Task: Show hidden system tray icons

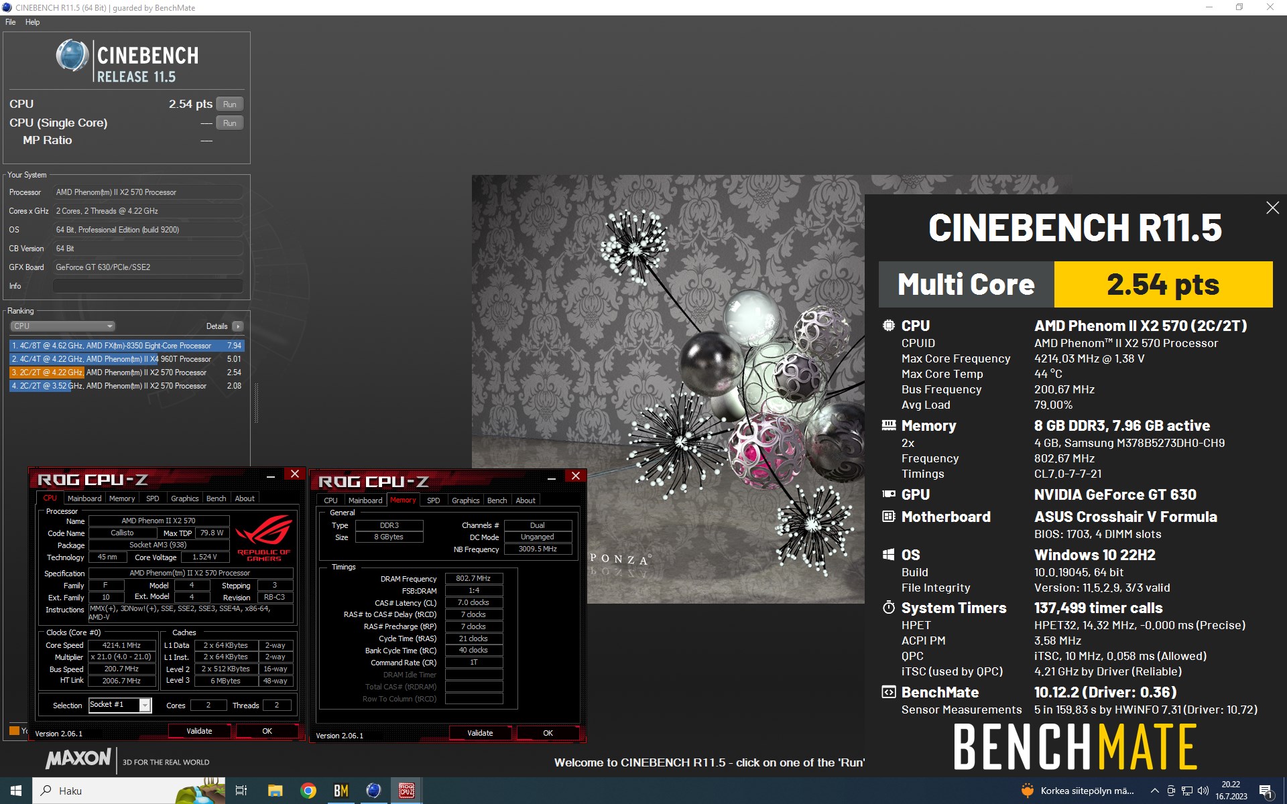Action: point(1154,791)
